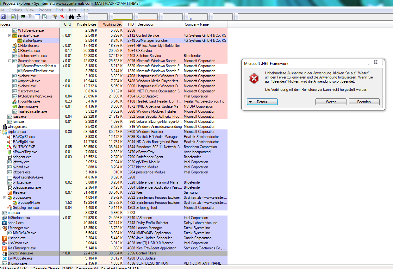Click the SnippingTool.exe scissors icon

10,208
